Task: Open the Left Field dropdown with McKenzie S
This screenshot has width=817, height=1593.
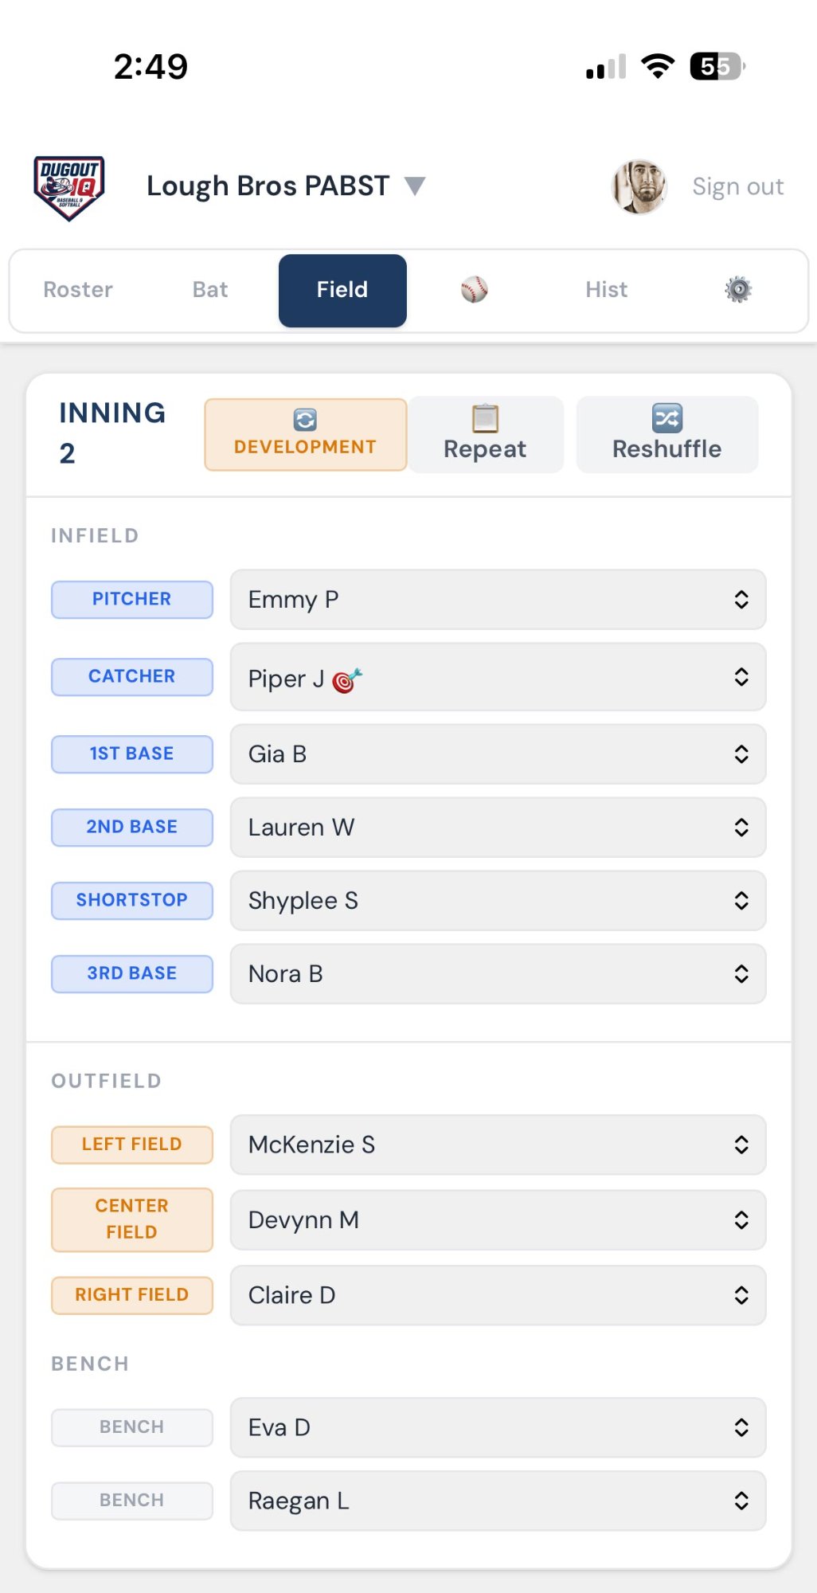Action: (498, 1145)
